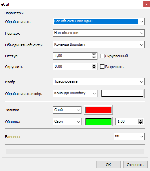Open the Порядок dropdown
The height and width of the screenshot is (171, 150).
coord(99,33)
